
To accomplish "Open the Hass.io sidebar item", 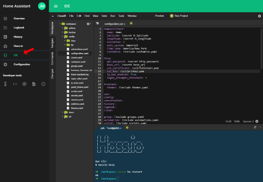I will [x=18, y=46].
